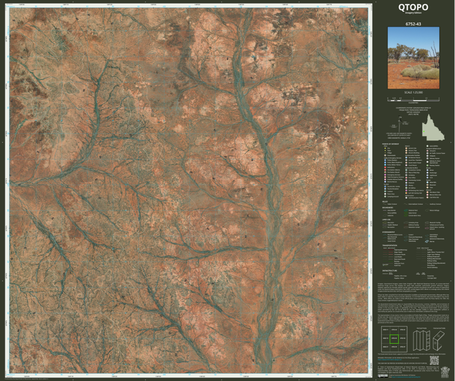The image size is (455, 381).
Task: Open the QTopo application website link
Action: tap(390, 360)
